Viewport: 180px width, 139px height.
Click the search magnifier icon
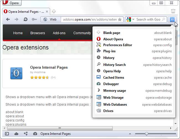pyautogui.click(x=164, y=19)
